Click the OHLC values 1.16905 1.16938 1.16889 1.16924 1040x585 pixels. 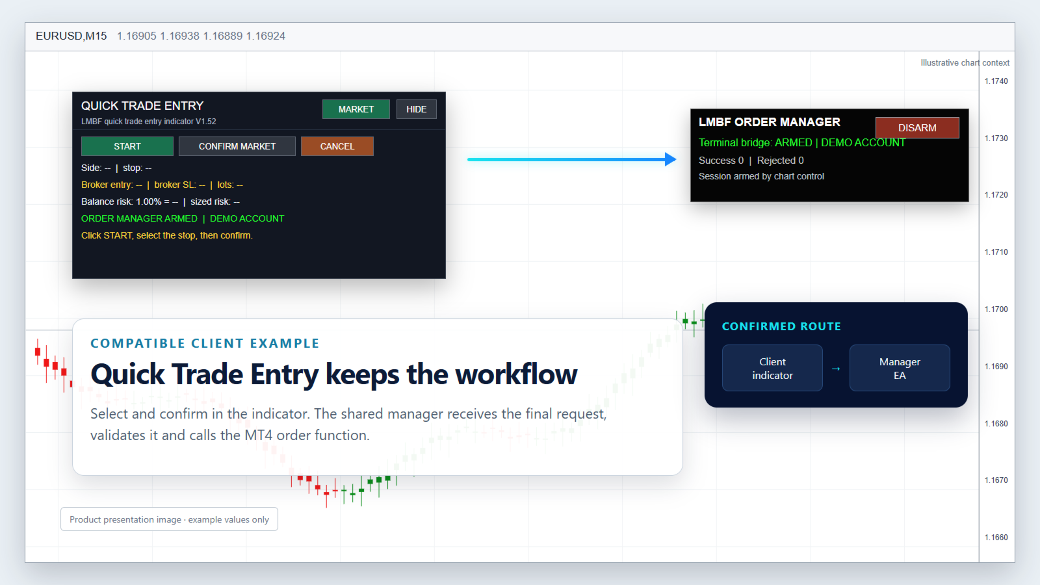coord(201,36)
